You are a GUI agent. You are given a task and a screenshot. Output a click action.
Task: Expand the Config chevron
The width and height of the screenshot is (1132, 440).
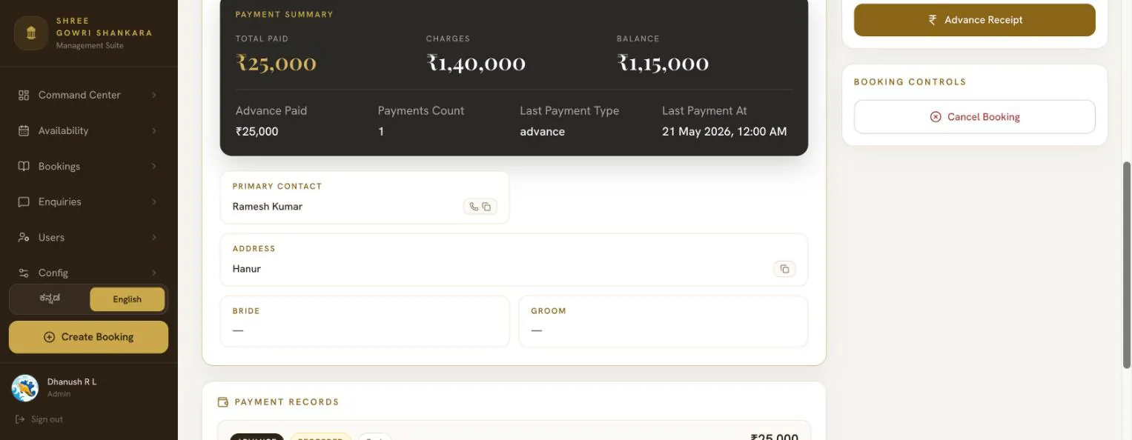[154, 273]
